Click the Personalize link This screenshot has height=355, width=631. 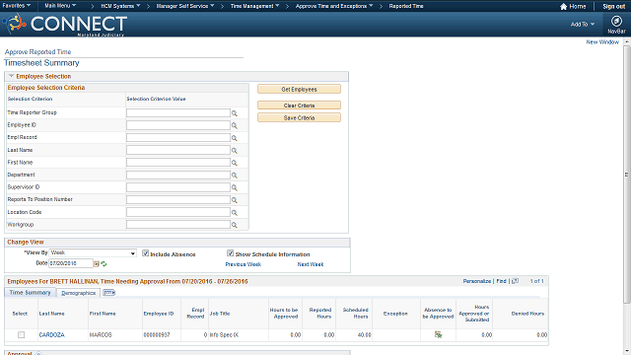coord(477,281)
